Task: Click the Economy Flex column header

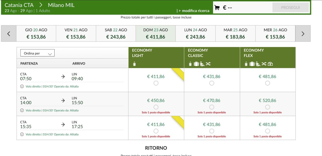Action: click(268, 58)
